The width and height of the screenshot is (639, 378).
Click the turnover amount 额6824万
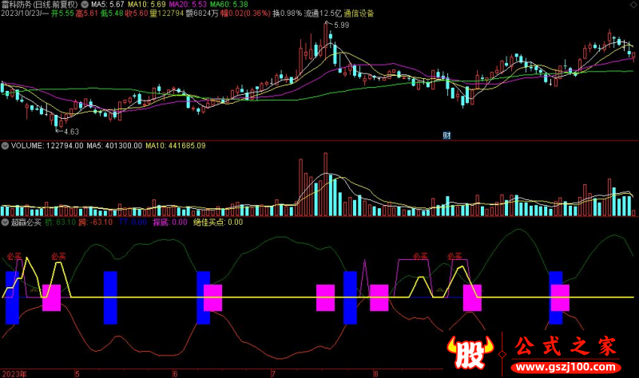(x=202, y=14)
